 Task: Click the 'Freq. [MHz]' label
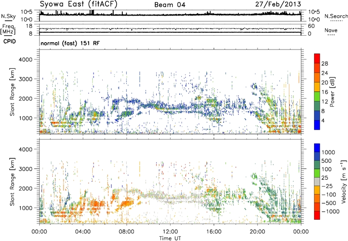point(8,30)
